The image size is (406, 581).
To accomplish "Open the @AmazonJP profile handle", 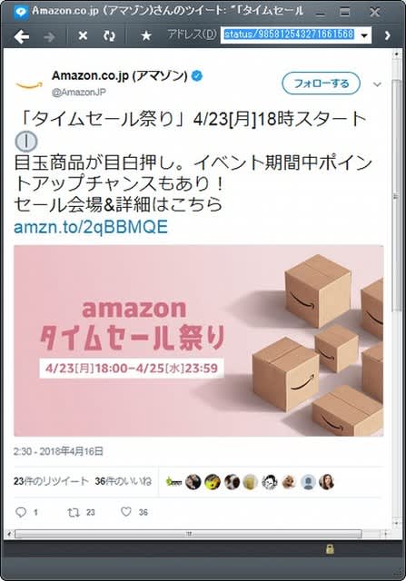I will 79,93.
